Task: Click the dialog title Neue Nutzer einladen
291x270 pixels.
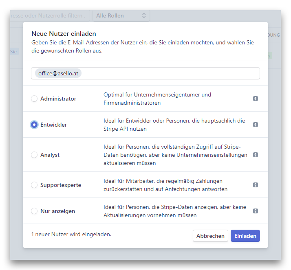Action: coord(64,33)
